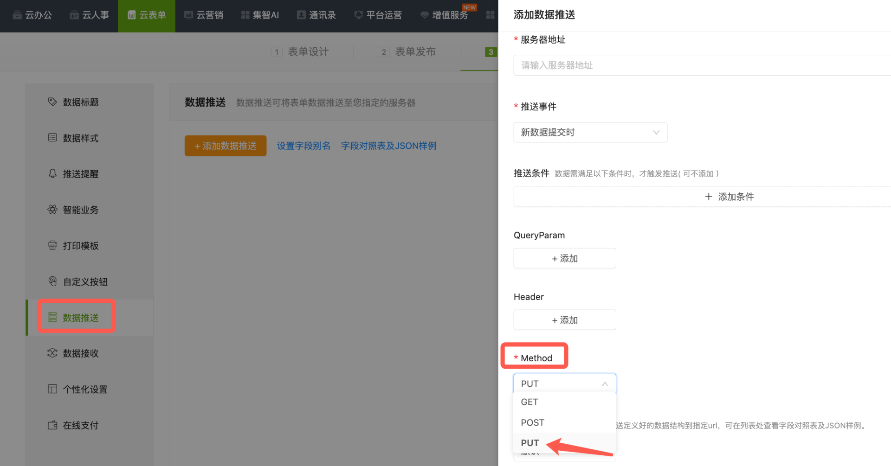This screenshot has height=466, width=891.
Task: Click the wallet icon for 在线支付
Action: [52, 425]
